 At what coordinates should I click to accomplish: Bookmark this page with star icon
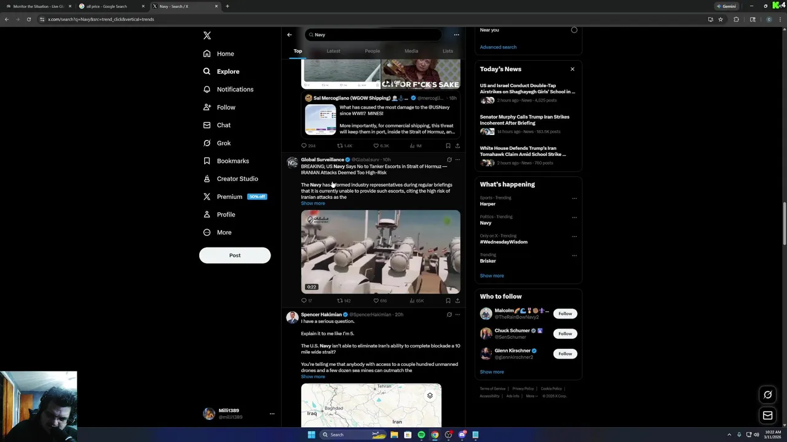coord(721,19)
